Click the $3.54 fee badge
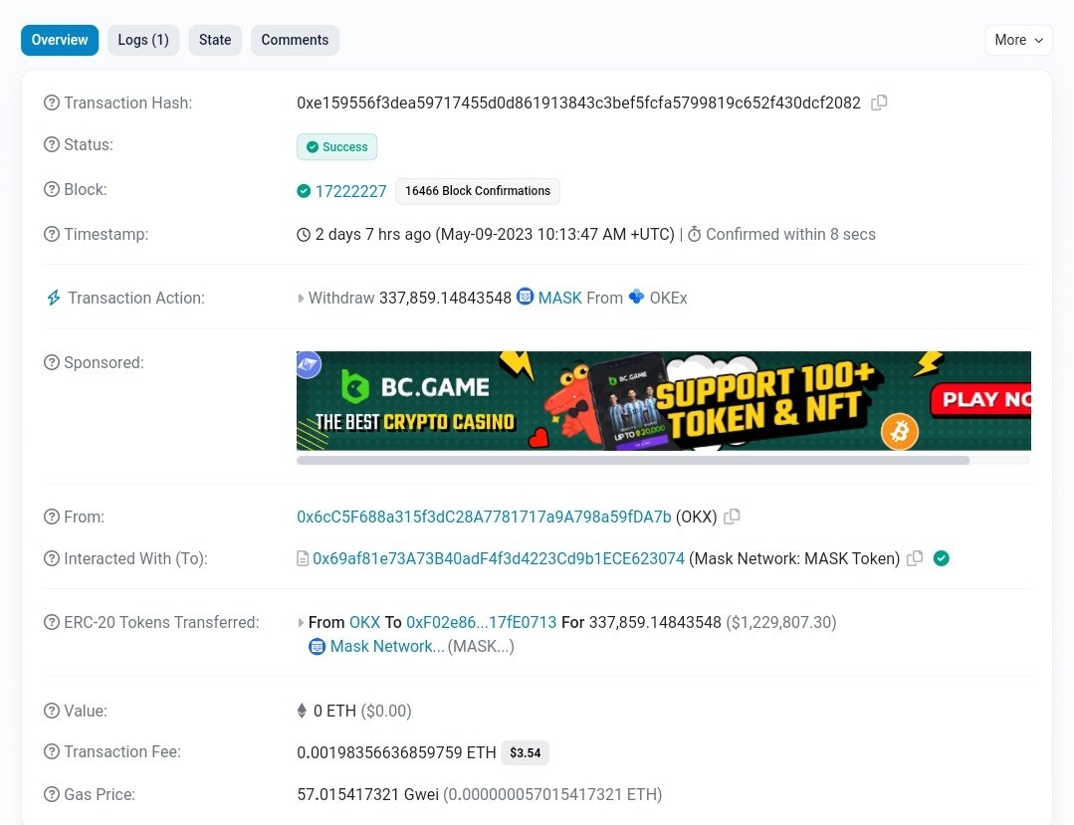Viewport: 1074px width, 825px height. click(x=526, y=752)
